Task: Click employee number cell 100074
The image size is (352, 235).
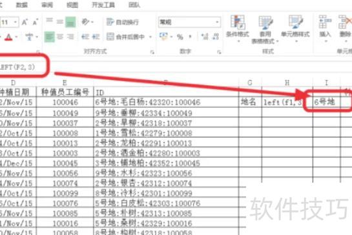Action: click(65, 183)
